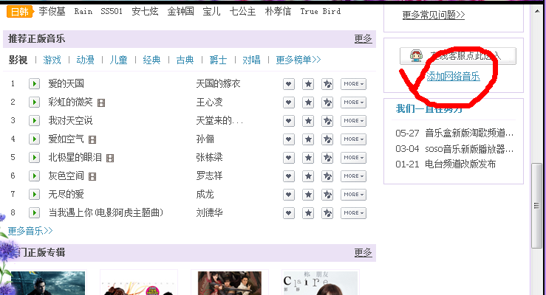Image resolution: width=546 pixels, height=295 pixels.
Task: Open MORE dropdown for 我对天空说
Action: click(353, 120)
